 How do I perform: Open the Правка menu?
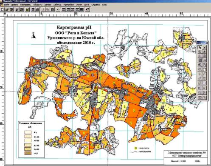15,5
